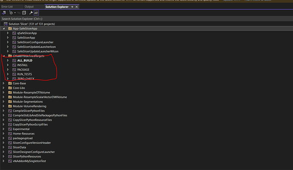Click the PACKAGE project icon

click(14, 70)
